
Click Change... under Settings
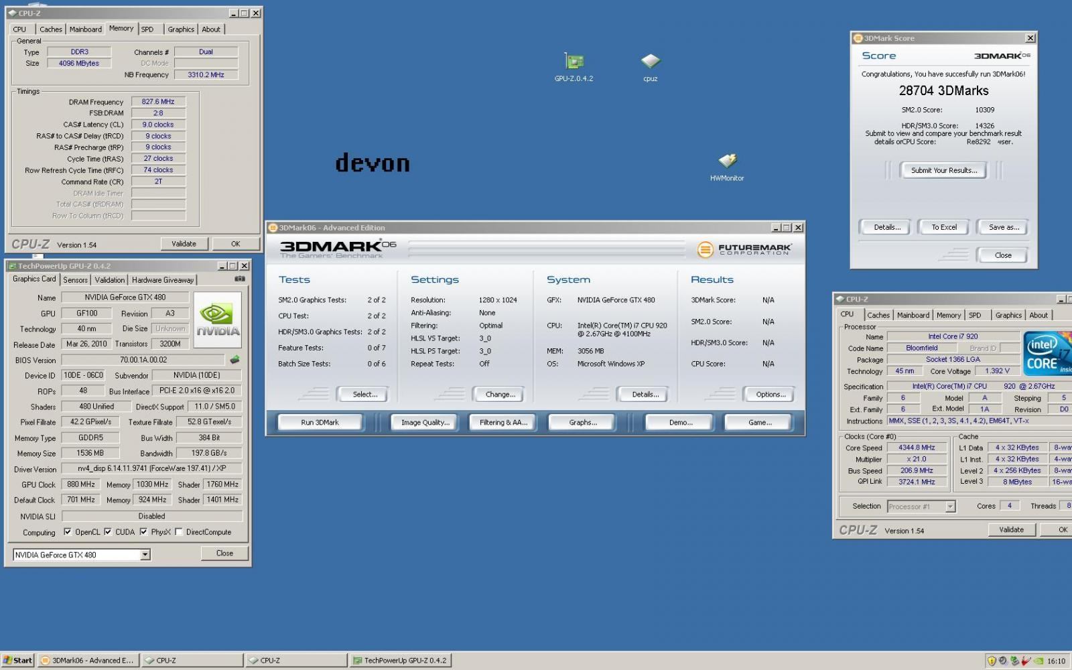[500, 395]
